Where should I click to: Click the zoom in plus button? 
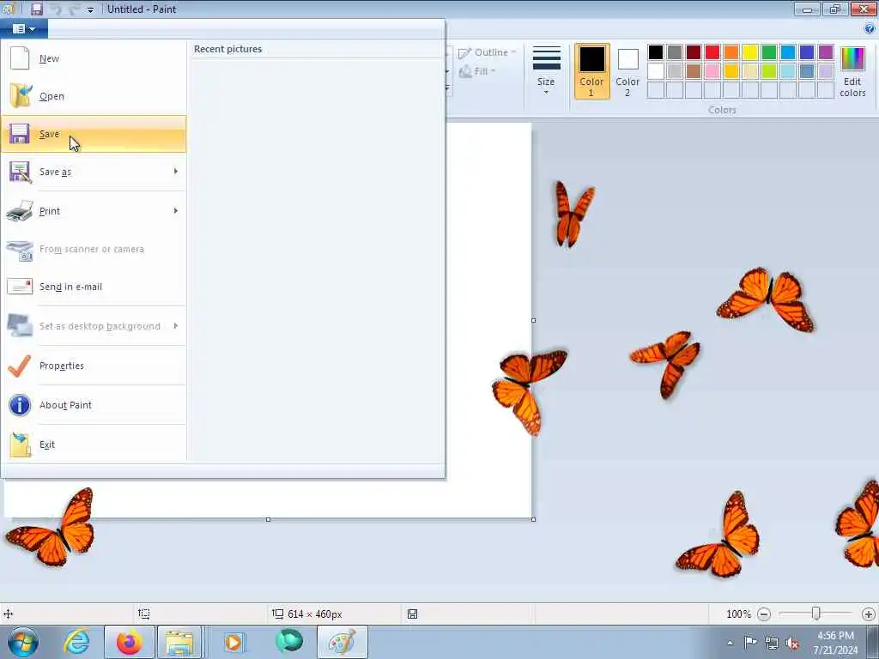(x=869, y=614)
